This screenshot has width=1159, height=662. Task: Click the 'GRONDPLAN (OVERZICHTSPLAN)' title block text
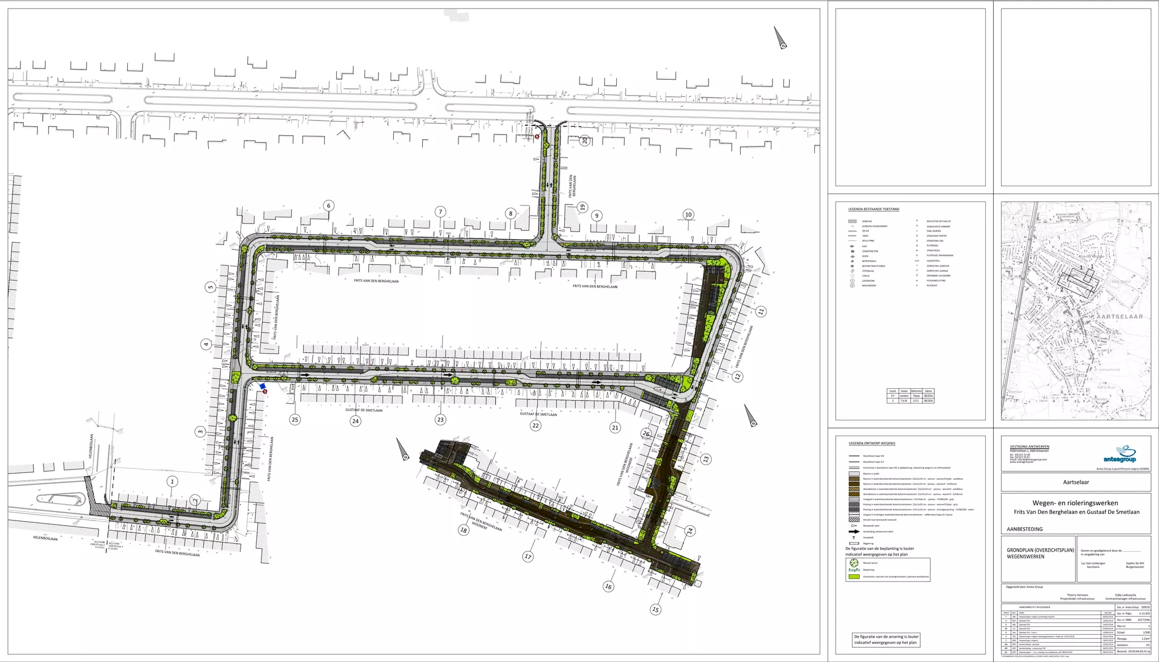pos(1040,550)
